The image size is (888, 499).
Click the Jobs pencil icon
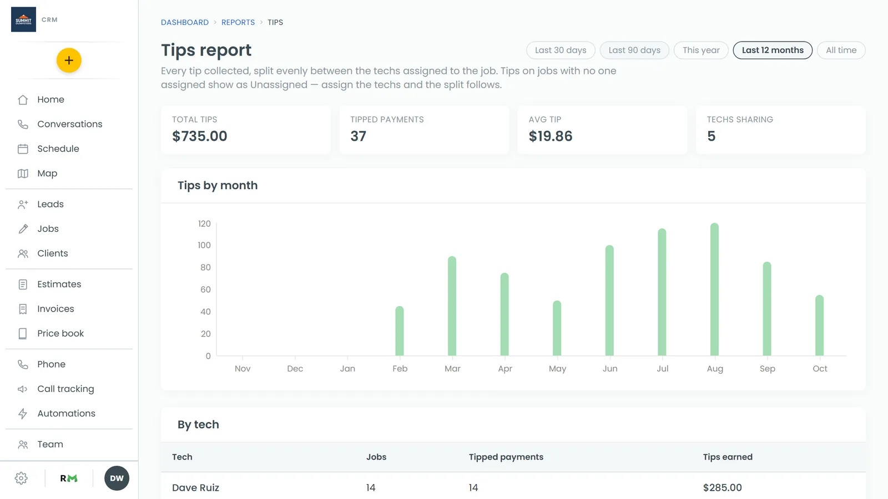(x=23, y=229)
